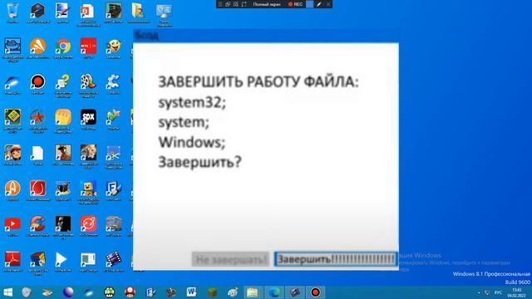Click the REC button in recorder toolbar
The width and height of the screenshot is (532, 299).
[x=296, y=4]
